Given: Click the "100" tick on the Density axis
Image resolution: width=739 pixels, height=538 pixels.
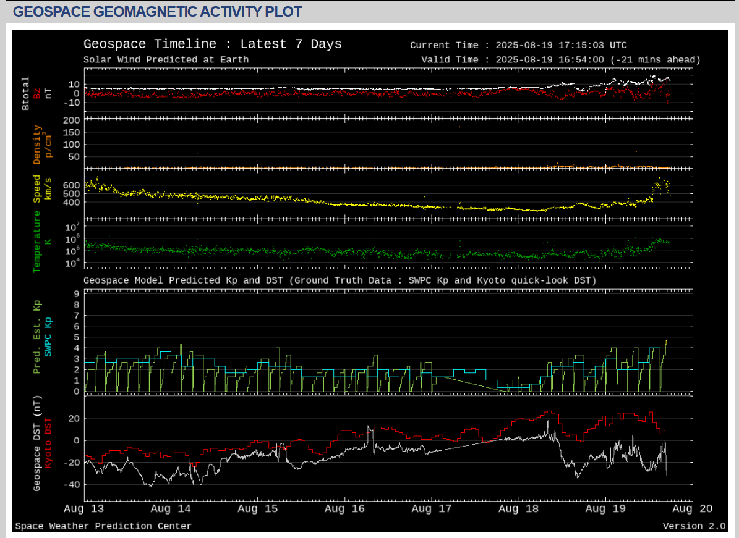Looking at the screenshot, I should (71, 145).
